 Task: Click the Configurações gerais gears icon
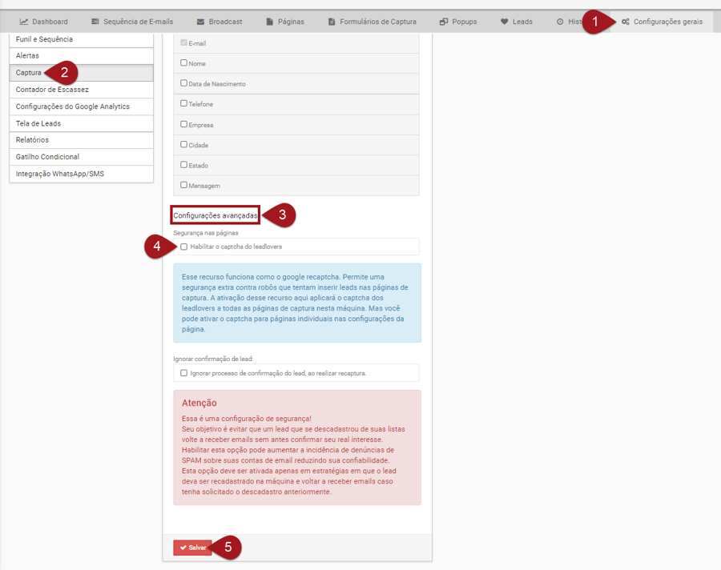(625, 22)
